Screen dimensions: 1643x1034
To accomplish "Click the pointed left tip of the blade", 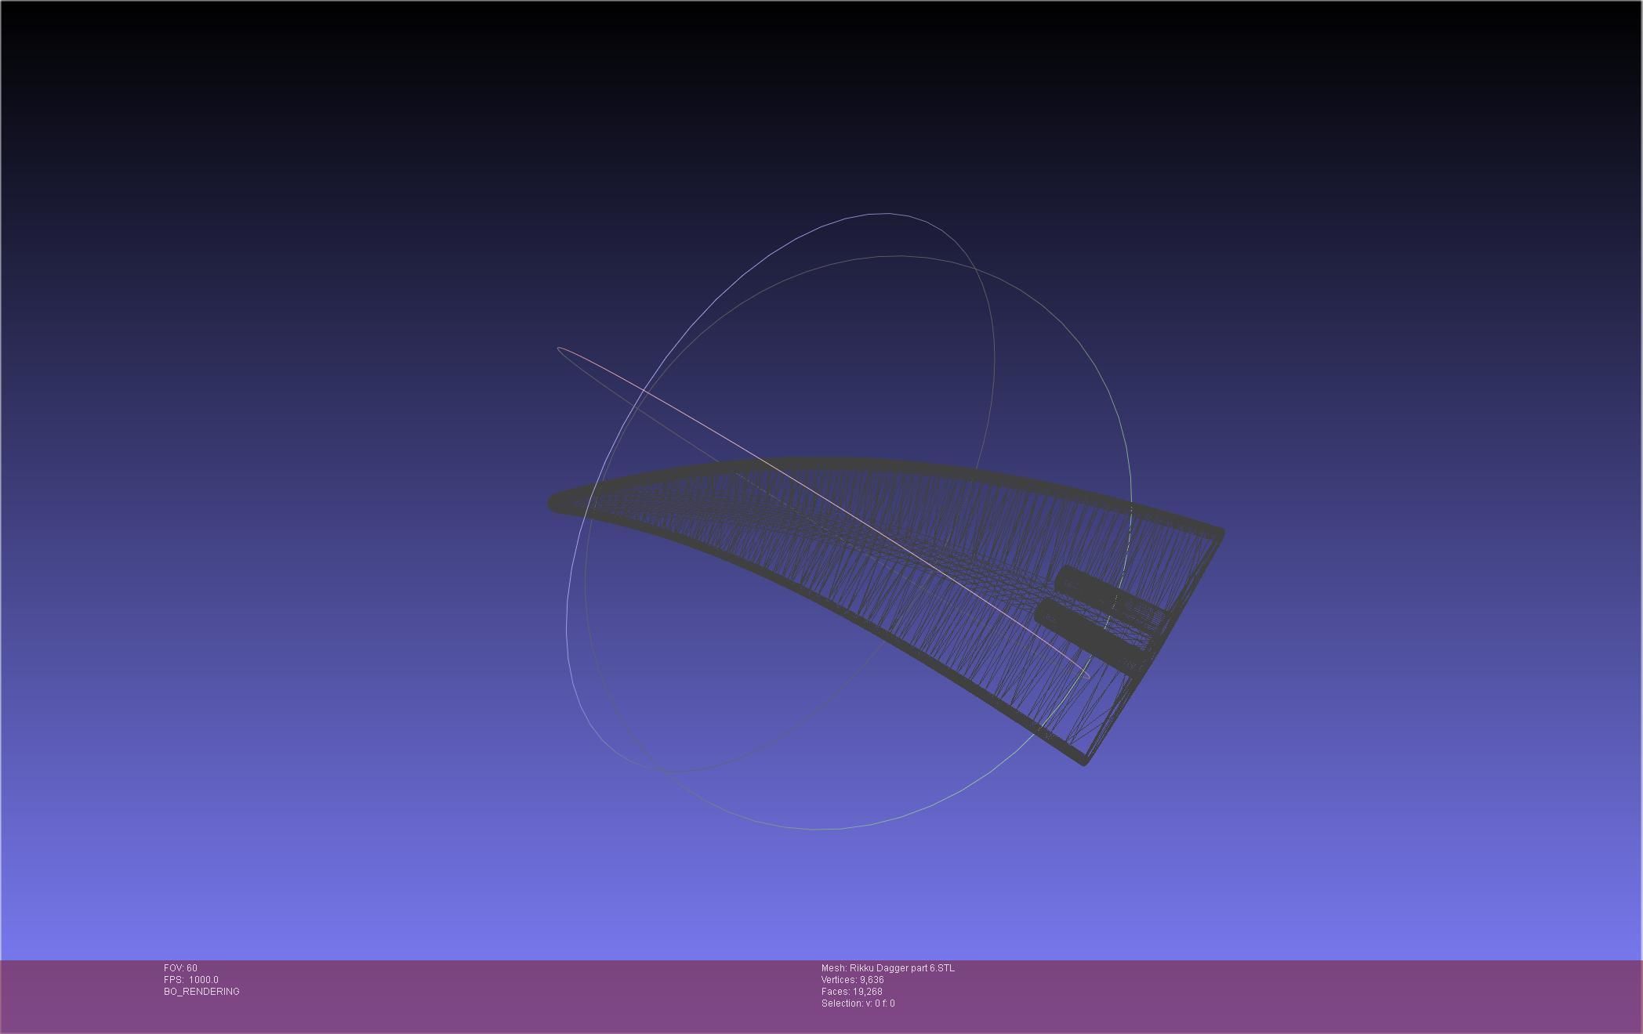I will point(553,504).
